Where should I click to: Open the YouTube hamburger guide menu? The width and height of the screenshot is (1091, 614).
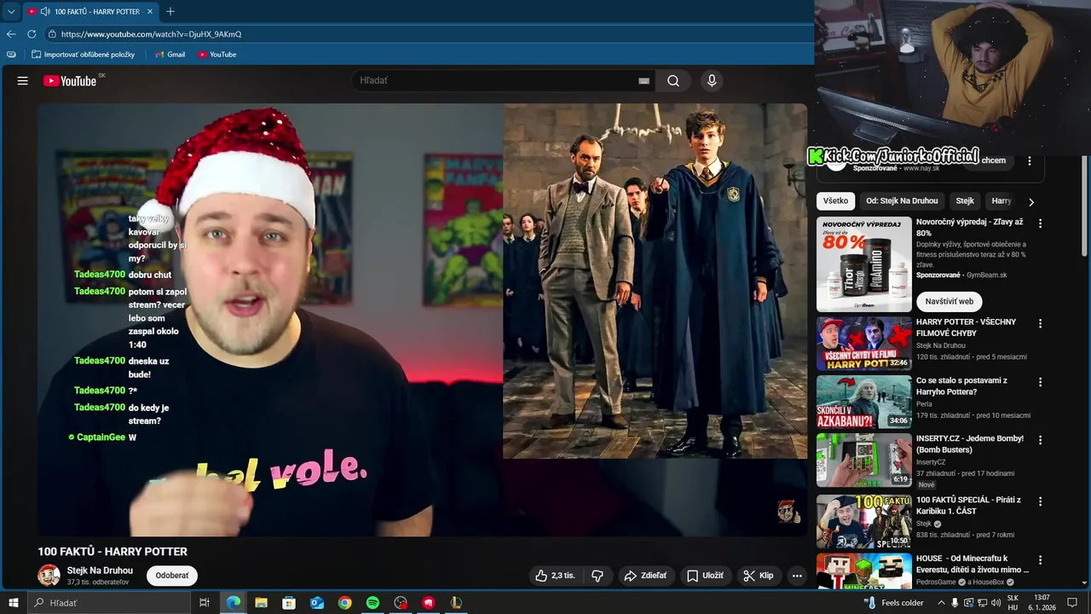pyautogui.click(x=23, y=81)
